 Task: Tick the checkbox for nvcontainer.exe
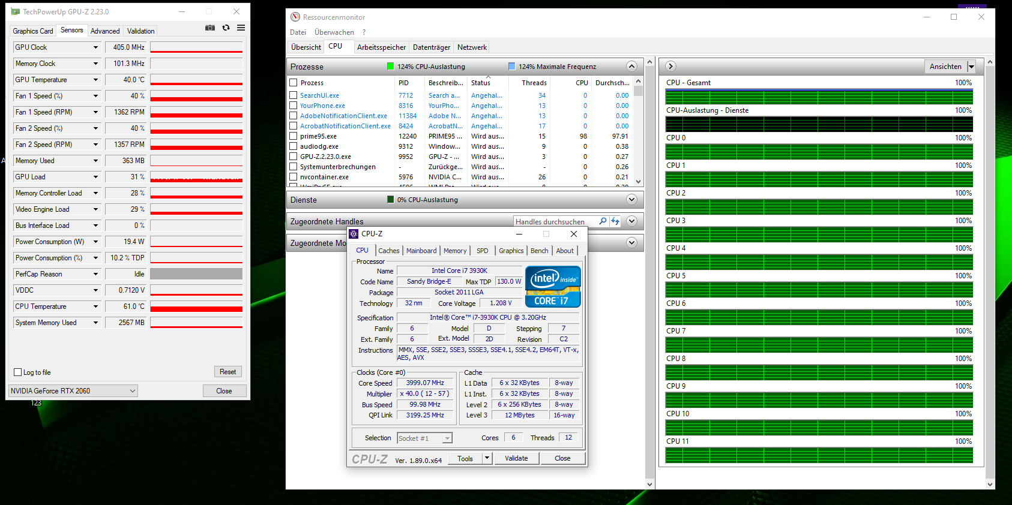[x=294, y=177]
